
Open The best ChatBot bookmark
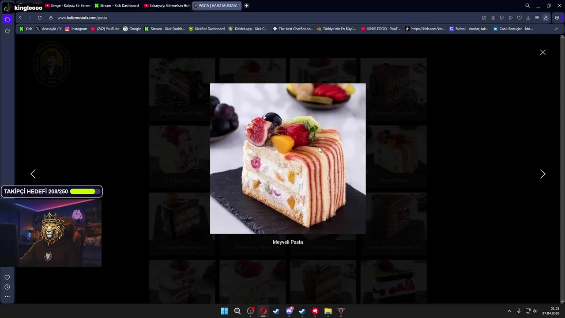point(293,29)
